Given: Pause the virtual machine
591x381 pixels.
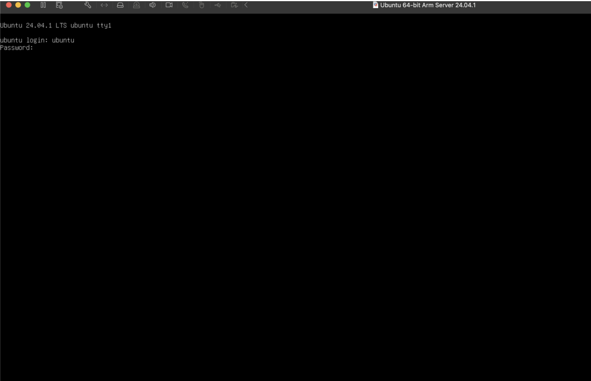Looking at the screenshot, I should tap(43, 6).
